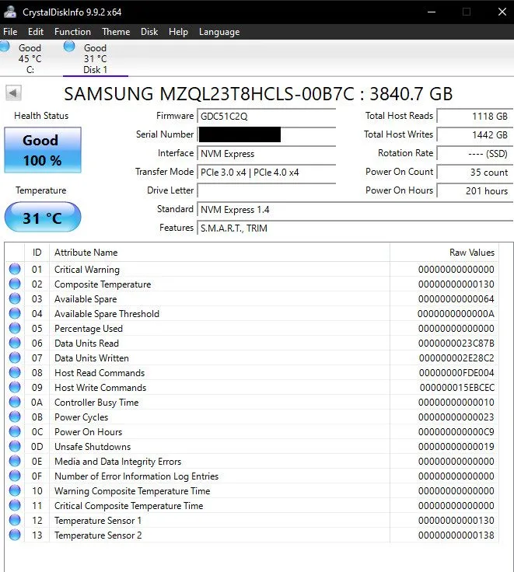Click the Rotation Rate value (SSD)
The image size is (514, 572).
pos(474,154)
